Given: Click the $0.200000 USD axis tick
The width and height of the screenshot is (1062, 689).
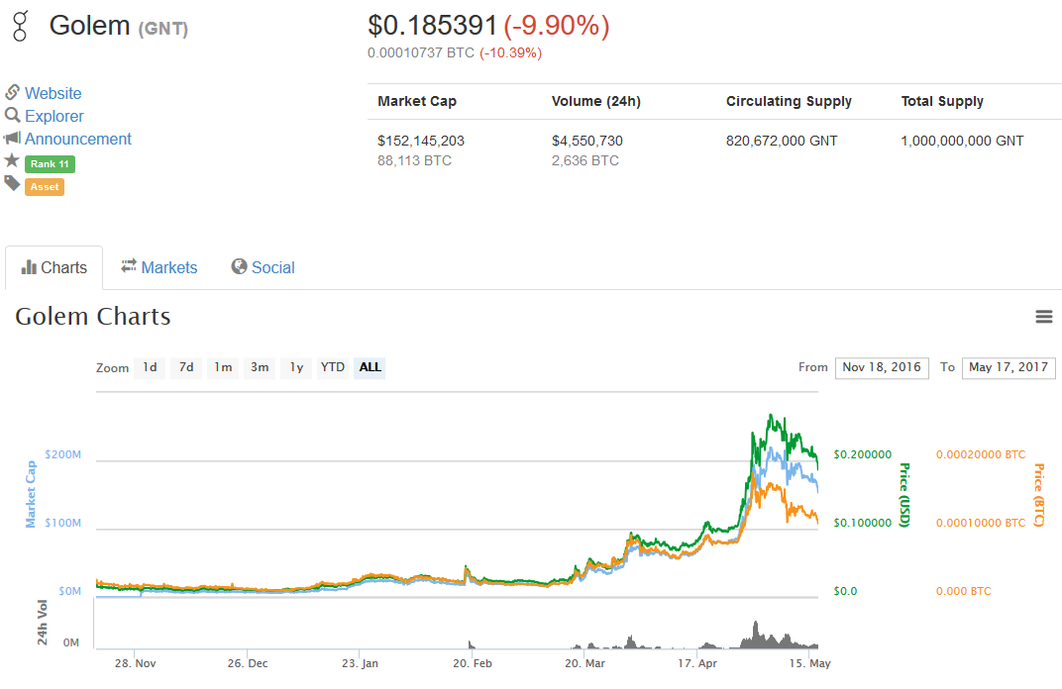Looking at the screenshot, I should coord(862,454).
